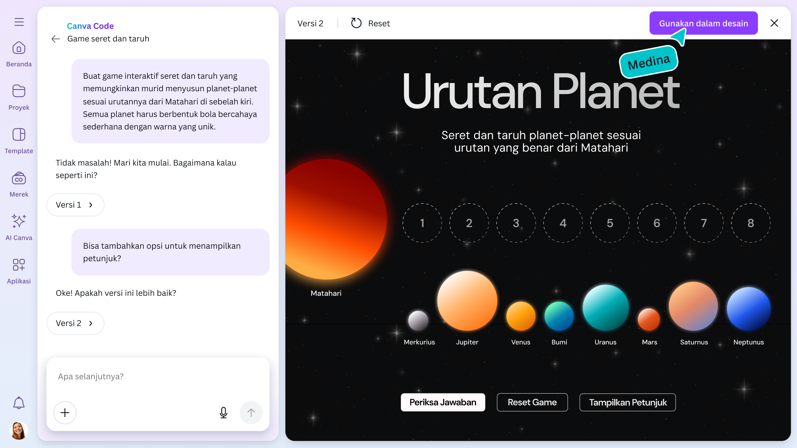Screen dimensions: 797x448
Task: Click the Reset icon above the preview
Action: pyautogui.click(x=356, y=23)
